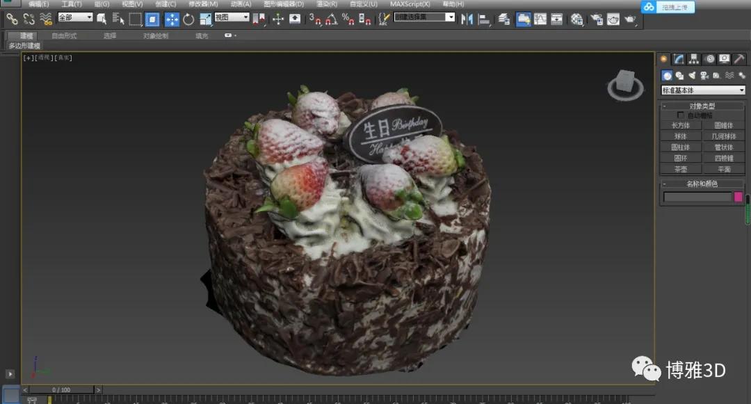
Task: Open the 标准基本体 dropdown
Action: coord(703,90)
